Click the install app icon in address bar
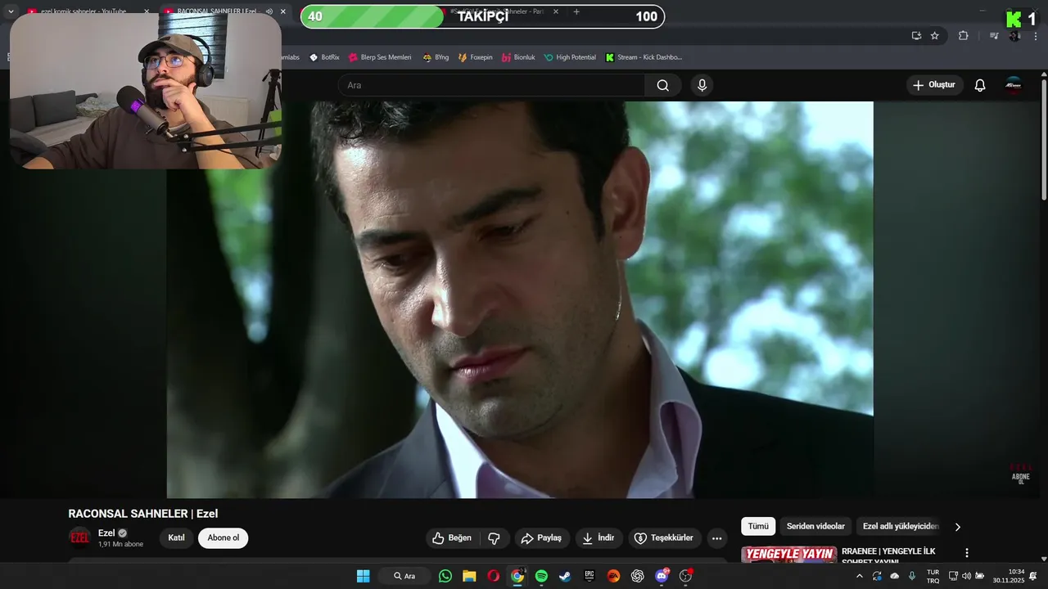1048x589 pixels. pyautogui.click(x=916, y=35)
